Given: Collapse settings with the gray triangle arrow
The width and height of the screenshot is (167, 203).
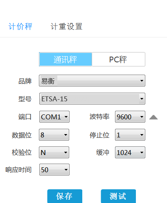Looking at the screenshot, I should click(x=153, y=117).
